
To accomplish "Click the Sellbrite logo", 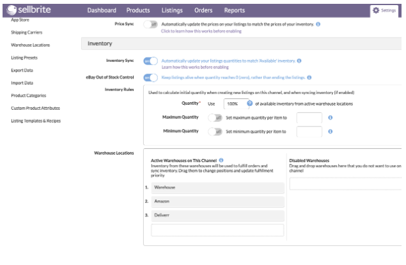I will point(29,10).
